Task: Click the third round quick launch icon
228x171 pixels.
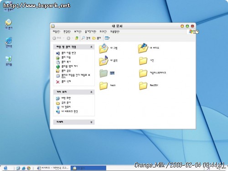Action: [x=29, y=168]
